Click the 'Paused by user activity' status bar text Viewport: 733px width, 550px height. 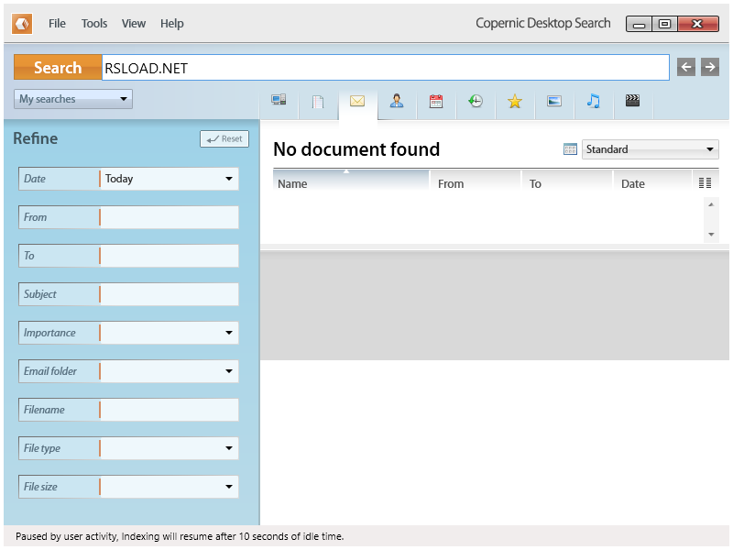coord(180,536)
